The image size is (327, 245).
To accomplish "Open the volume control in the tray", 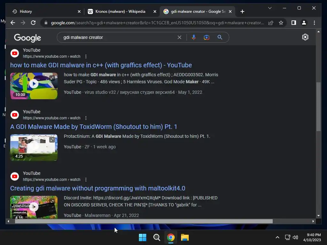I will (295, 237).
